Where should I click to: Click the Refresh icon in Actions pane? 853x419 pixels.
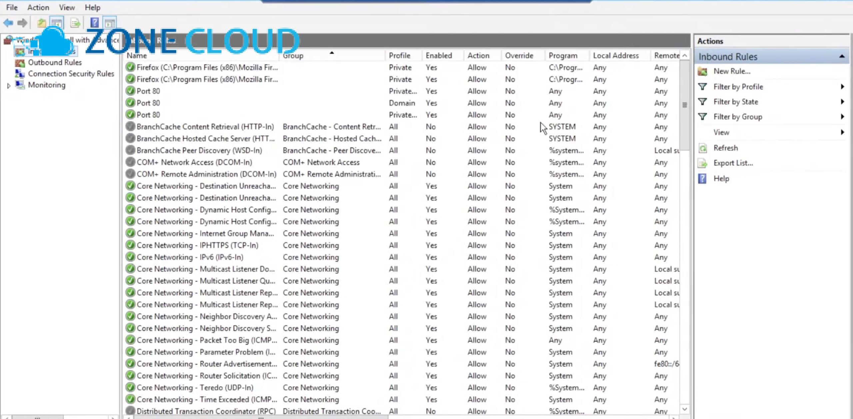pos(703,148)
